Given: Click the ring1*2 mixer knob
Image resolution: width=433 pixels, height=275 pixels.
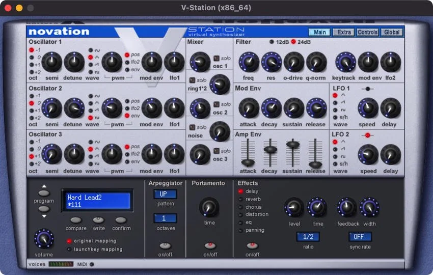Looking at the screenshot, I should (220, 85).
